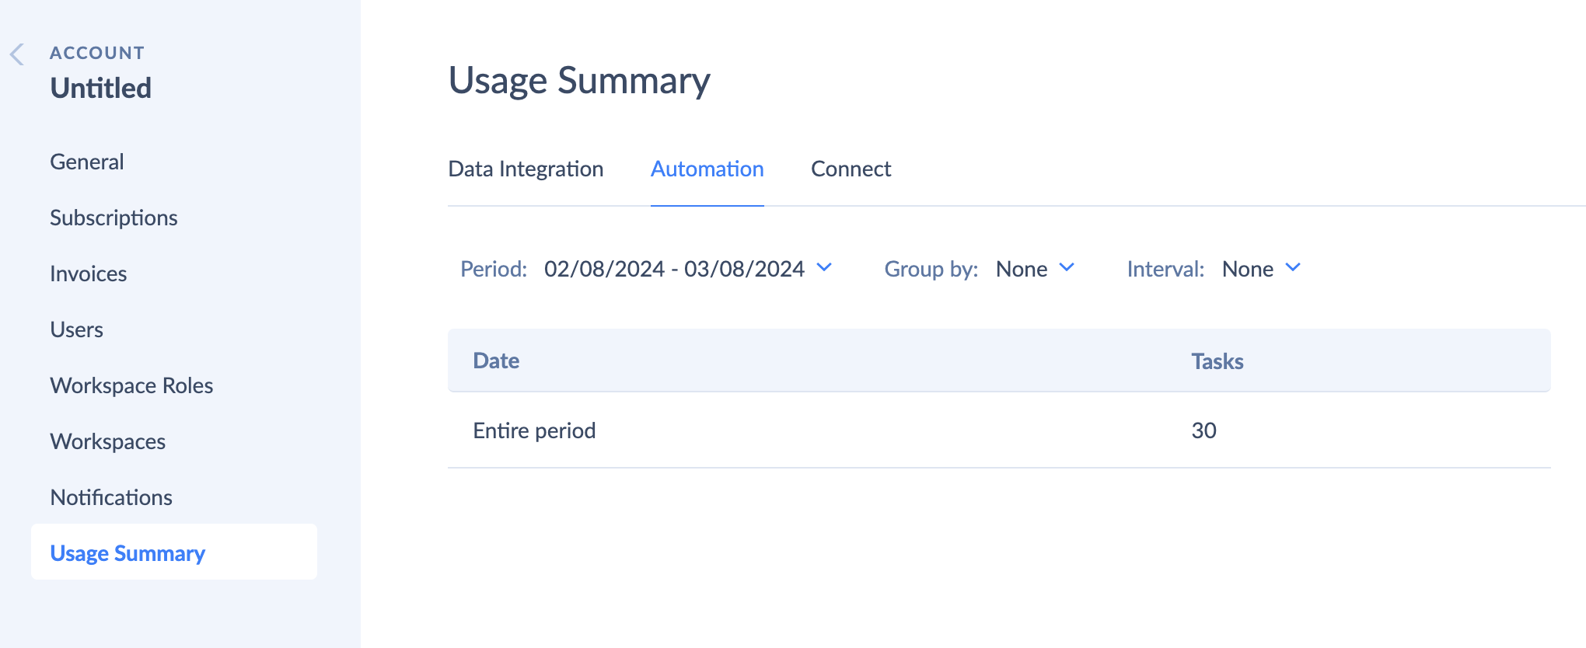This screenshot has height=648, width=1586.
Task: Click the task count value 30
Action: tap(1203, 430)
